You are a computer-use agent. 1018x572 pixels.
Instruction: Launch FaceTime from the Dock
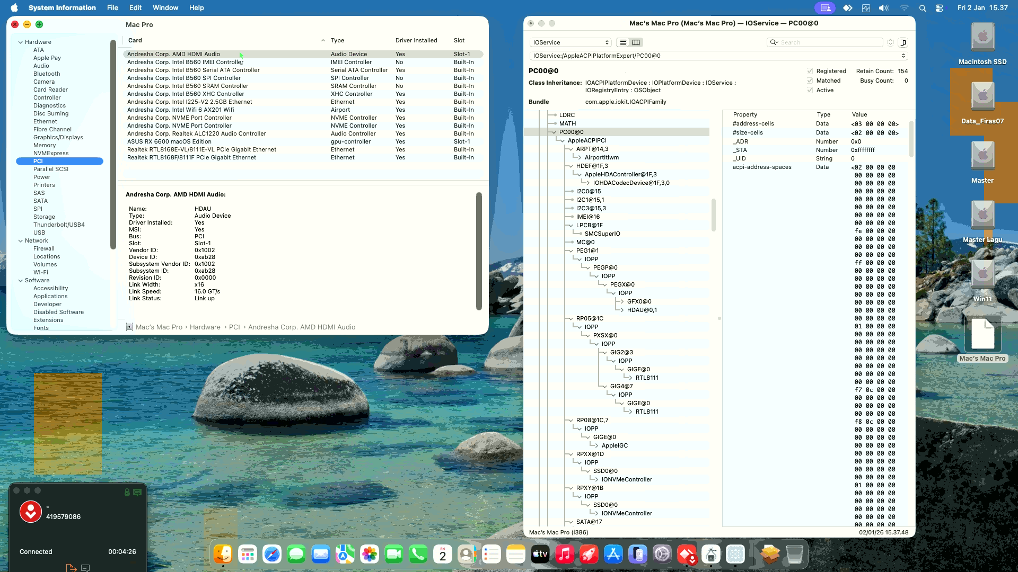coord(394,555)
